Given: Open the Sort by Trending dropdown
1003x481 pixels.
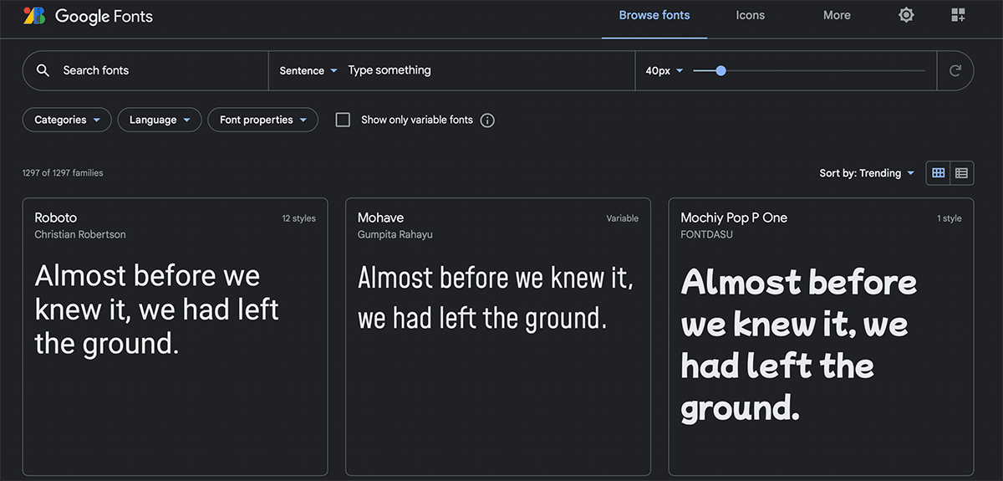Looking at the screenshot, I should coord(867,173).
